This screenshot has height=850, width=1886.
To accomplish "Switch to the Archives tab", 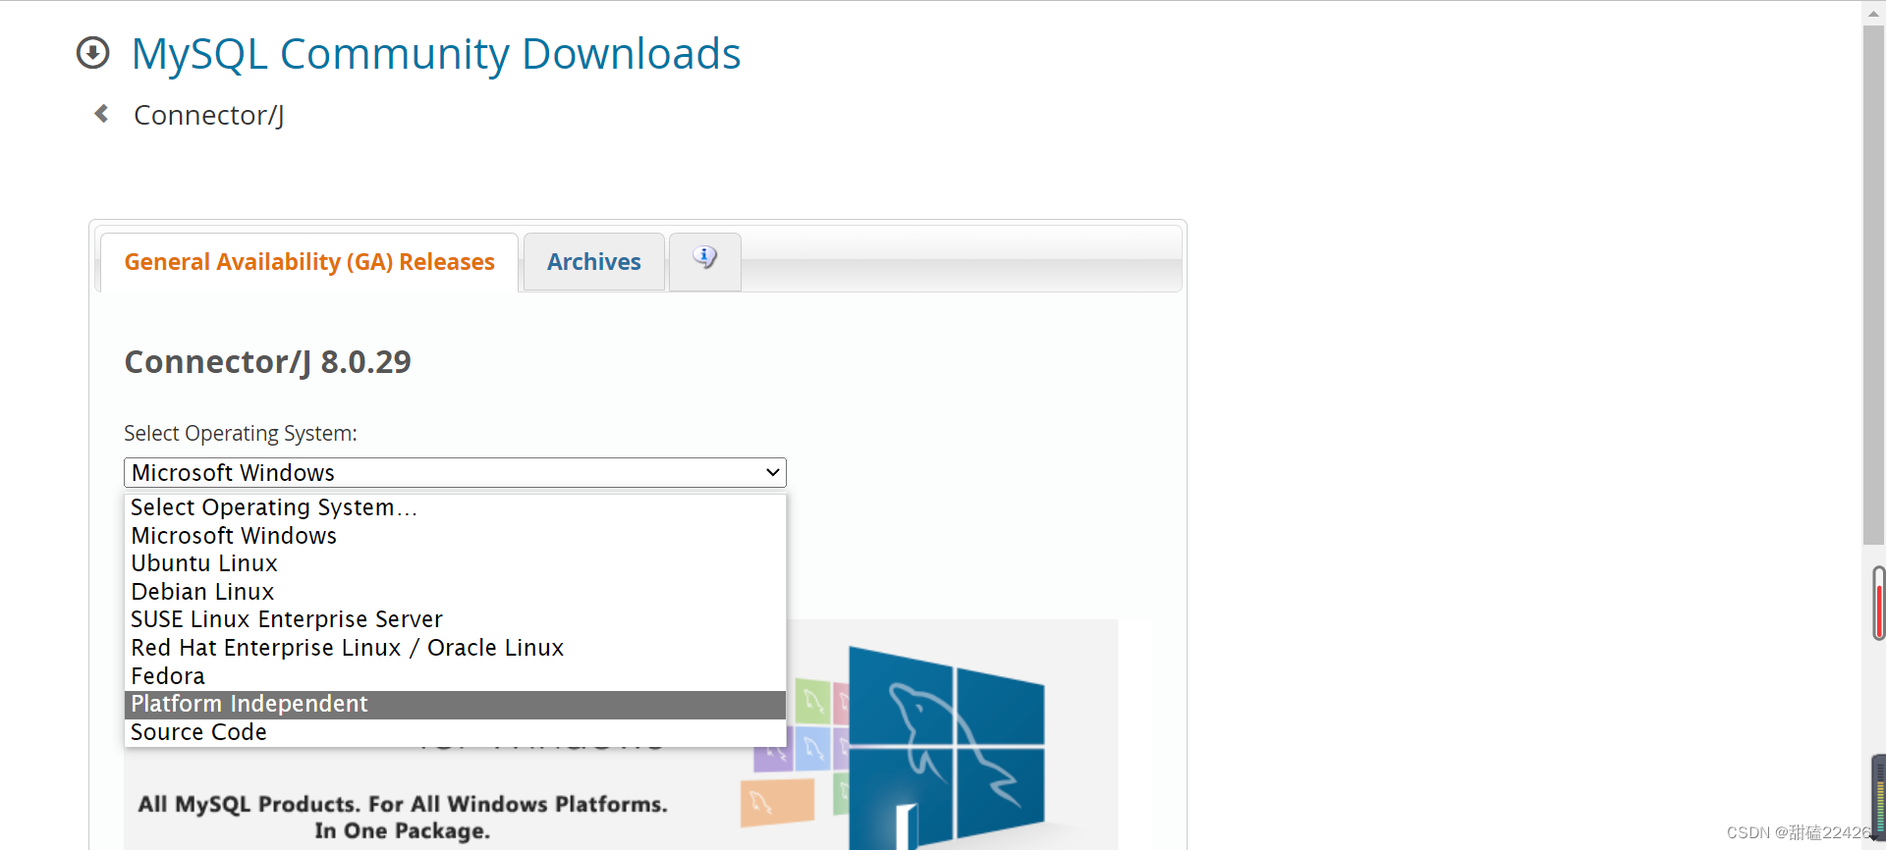I will click(x=594, y=262).
